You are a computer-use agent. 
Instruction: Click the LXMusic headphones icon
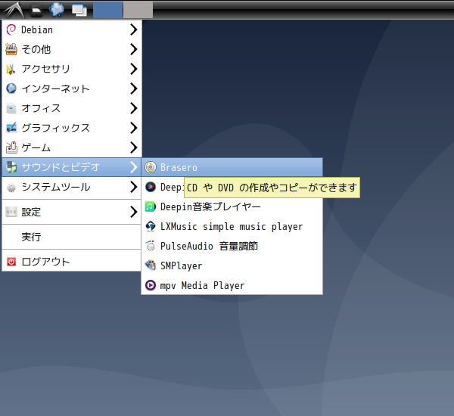(151, 226)
